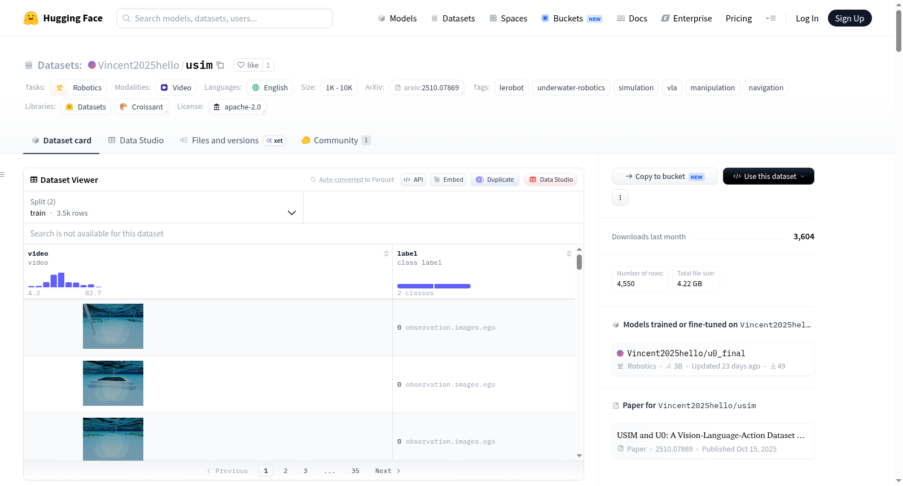
Task: Open the underwater-robotics tag
Action: [x=571, y=87]
